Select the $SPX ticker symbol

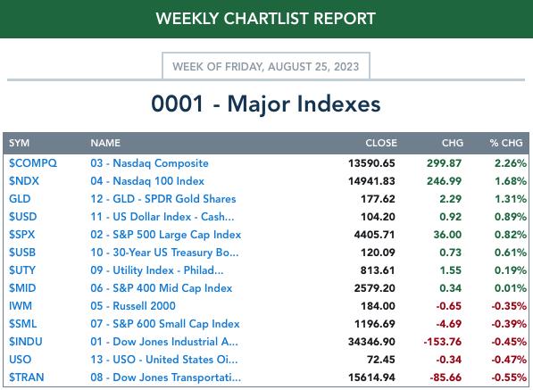click(x=21, y=235)
